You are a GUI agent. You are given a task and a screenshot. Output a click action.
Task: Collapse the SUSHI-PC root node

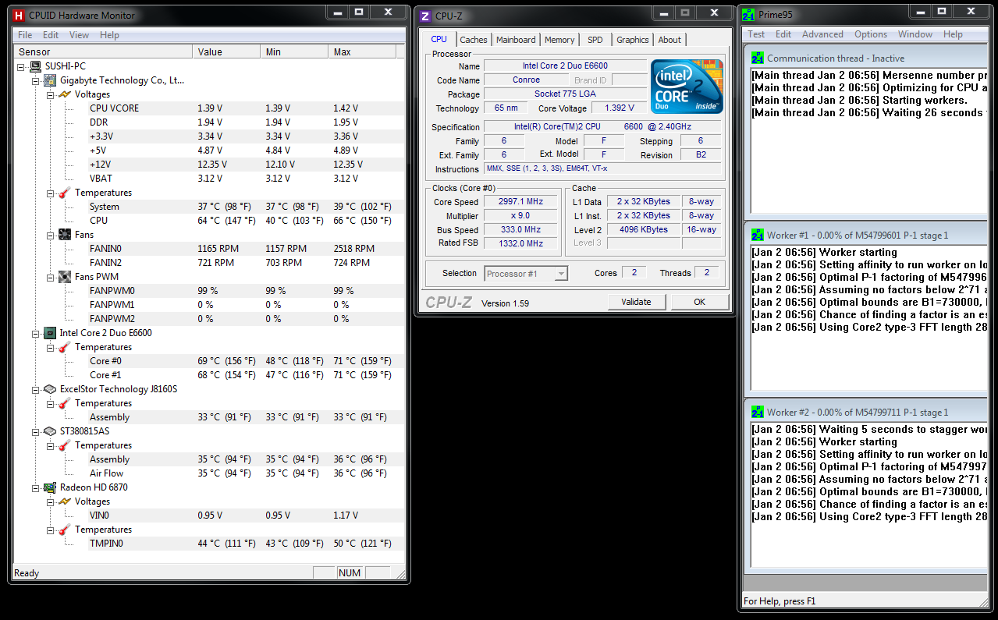pos(21,66)
